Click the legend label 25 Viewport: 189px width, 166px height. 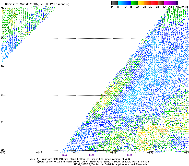click(144, 7)
